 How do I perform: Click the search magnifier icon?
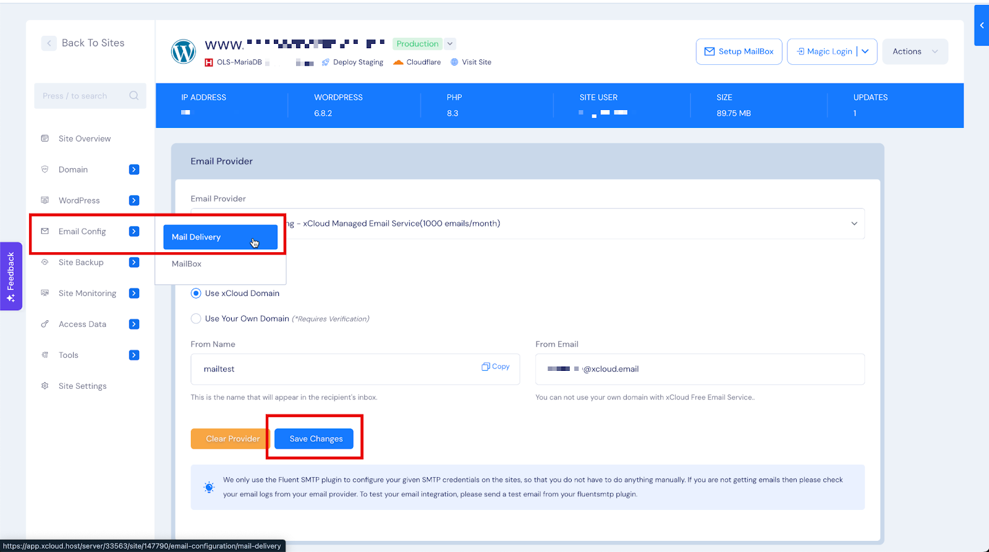coord(134,96)
